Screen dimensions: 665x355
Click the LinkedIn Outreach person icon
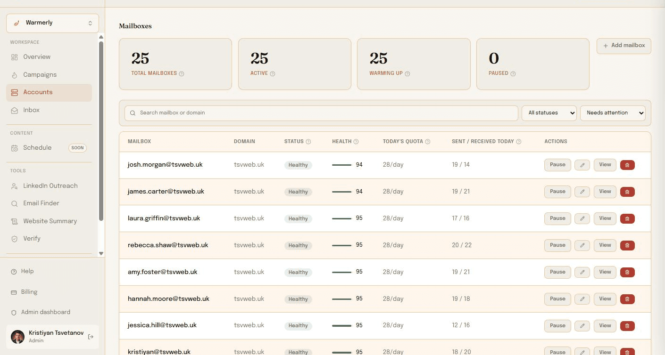(x=14, y=186)
